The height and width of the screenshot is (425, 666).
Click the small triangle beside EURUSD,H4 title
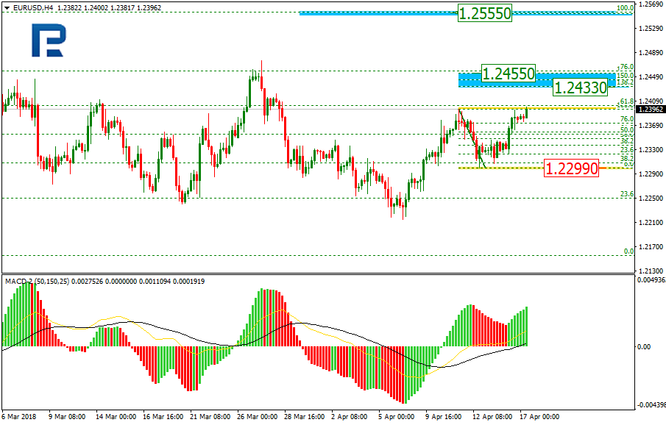5,7
